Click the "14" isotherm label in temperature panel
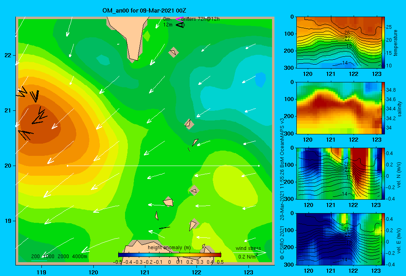The height and width of the screenshot is (276, 406). [345, 63]
